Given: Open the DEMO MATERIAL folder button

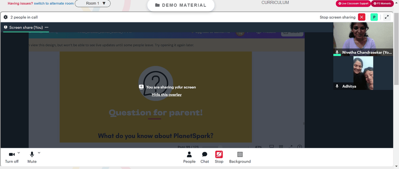Looking at the screenshot, I should (x=181, y=5).
